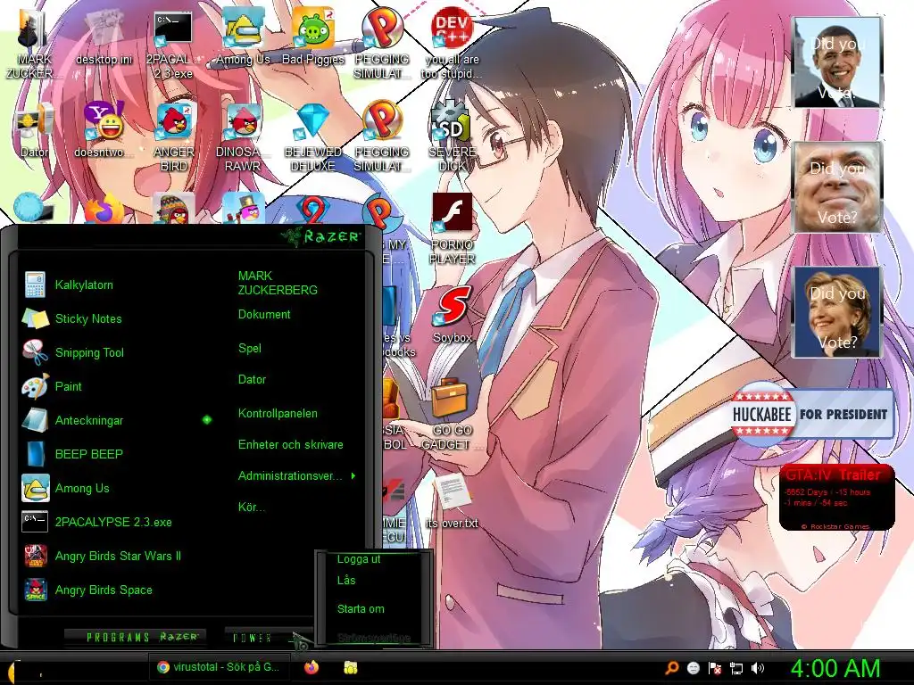The width and height of the screenshot is (914, 685).
Task: Open Spel in the start menu
Action: pos(250,349)
